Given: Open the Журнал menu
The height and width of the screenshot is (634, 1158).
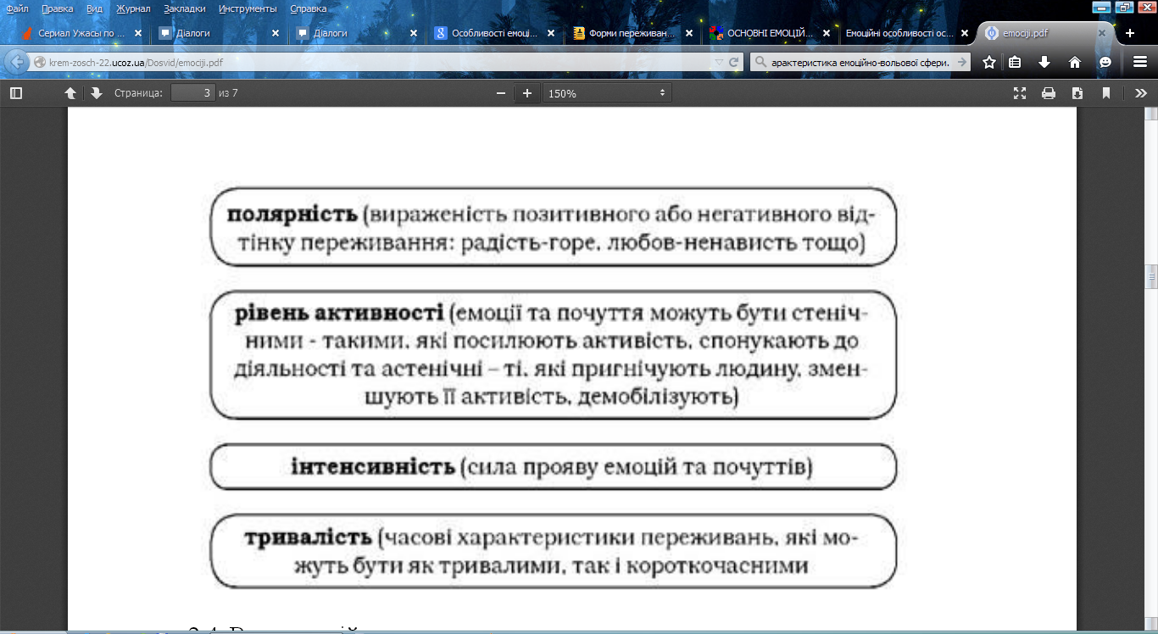Looking at the screenshot, I should point(133,8).
